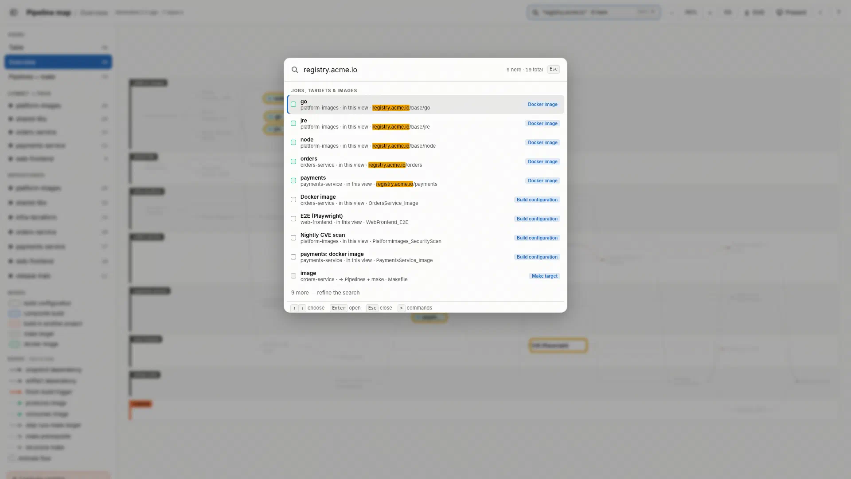Tick the green square beside the jre result

pos(293,123)
